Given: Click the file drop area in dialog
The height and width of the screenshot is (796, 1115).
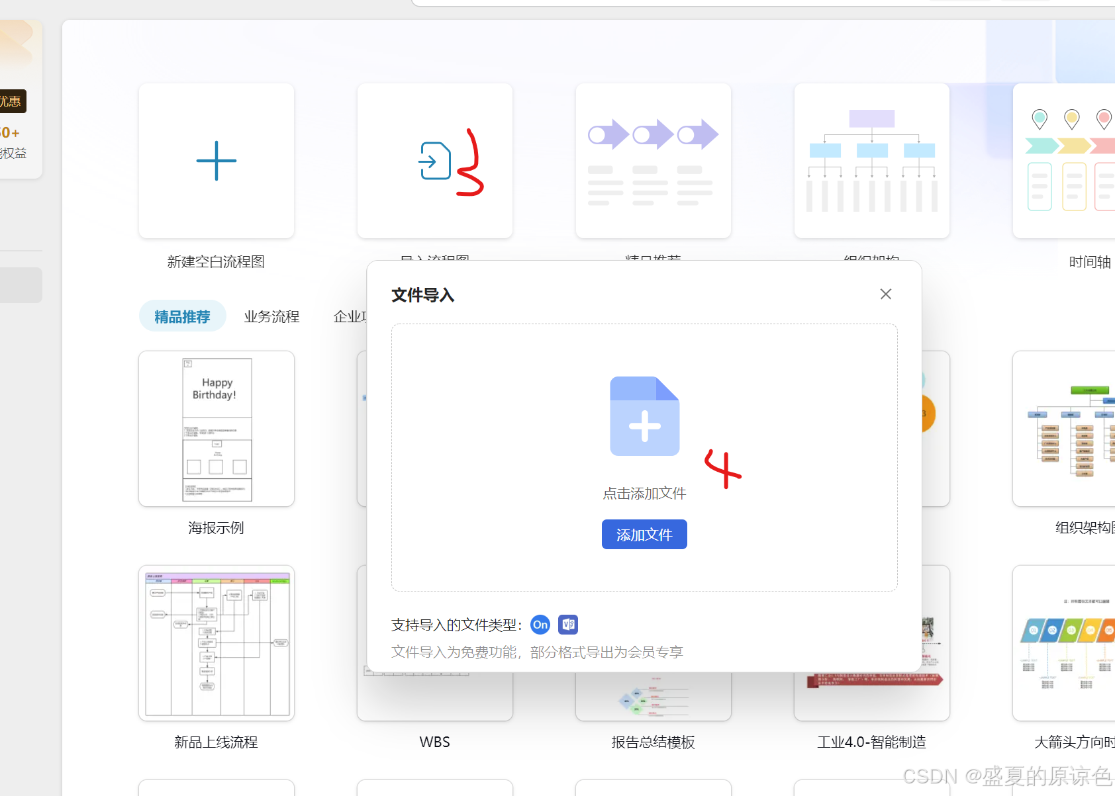Looking at the screenshot, I should 644,457.
